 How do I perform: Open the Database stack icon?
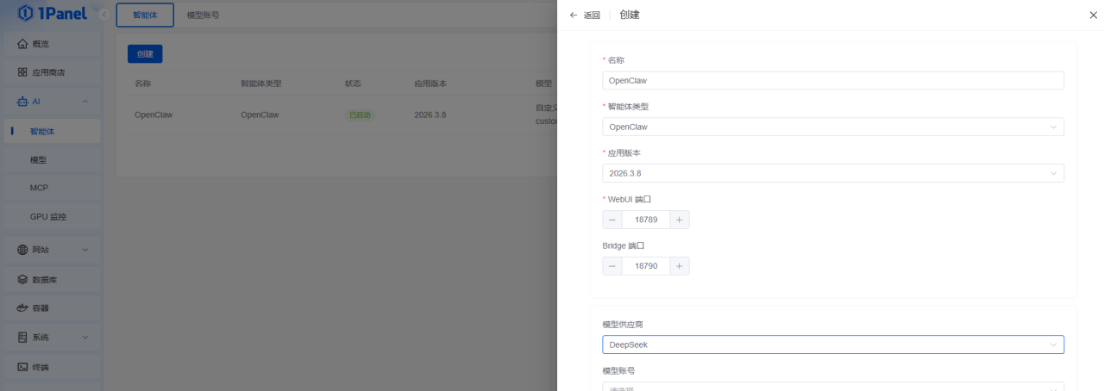point(22,280)
